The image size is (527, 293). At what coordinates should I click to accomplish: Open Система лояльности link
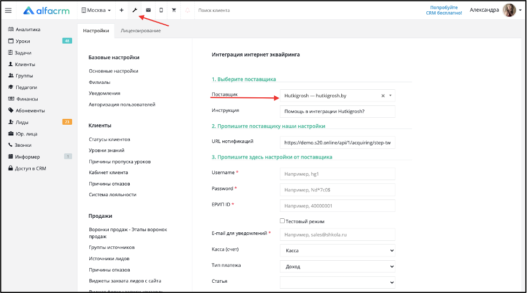tap(113, 195)
